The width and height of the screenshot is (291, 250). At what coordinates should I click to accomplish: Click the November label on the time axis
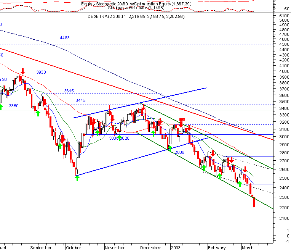(115, 248)
